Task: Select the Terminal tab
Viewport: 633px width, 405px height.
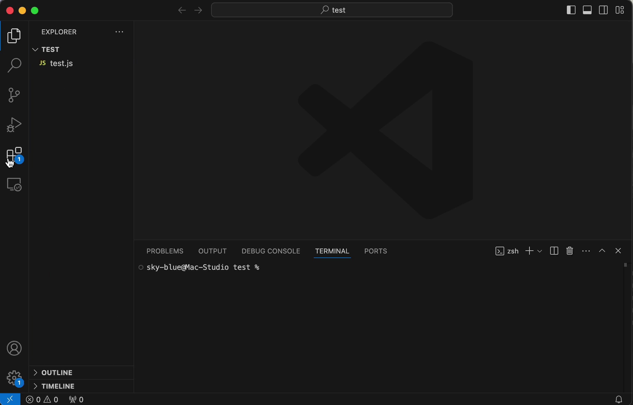Action: tap(332, 251)
